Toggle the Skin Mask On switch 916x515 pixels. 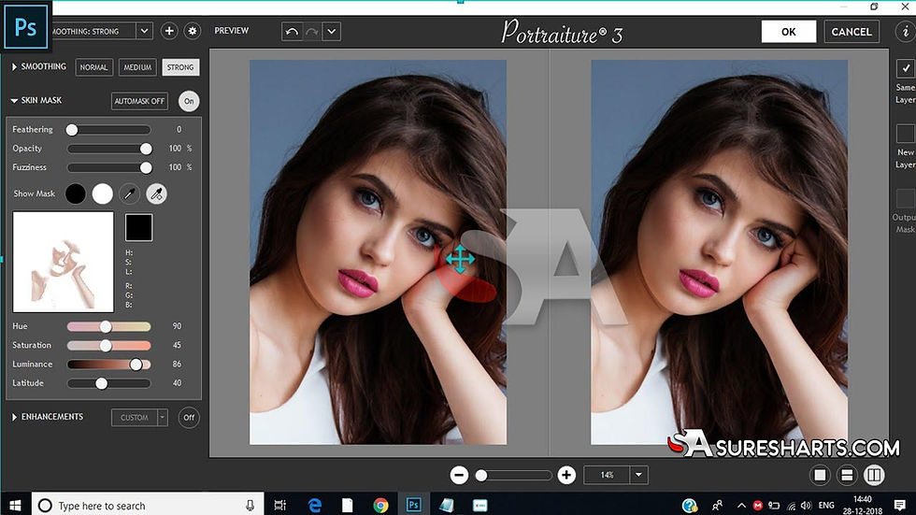[189, 101]
